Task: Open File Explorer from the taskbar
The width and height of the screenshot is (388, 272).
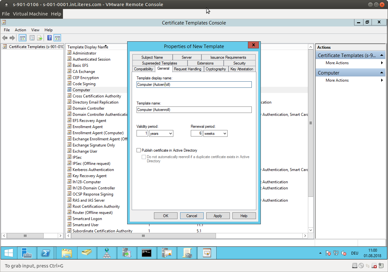Action: 67,253
